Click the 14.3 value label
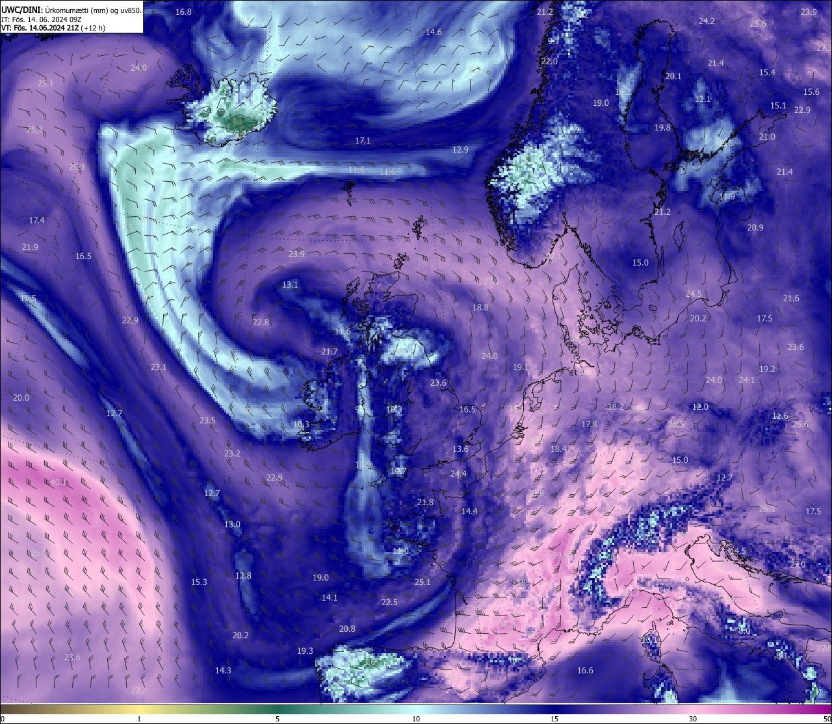 223,670
